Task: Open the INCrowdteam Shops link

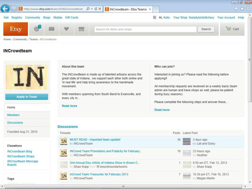Action: pos(21,156)
